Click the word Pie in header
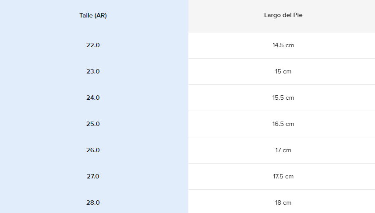This screenshot has width=375, height=213. point(298,15)
